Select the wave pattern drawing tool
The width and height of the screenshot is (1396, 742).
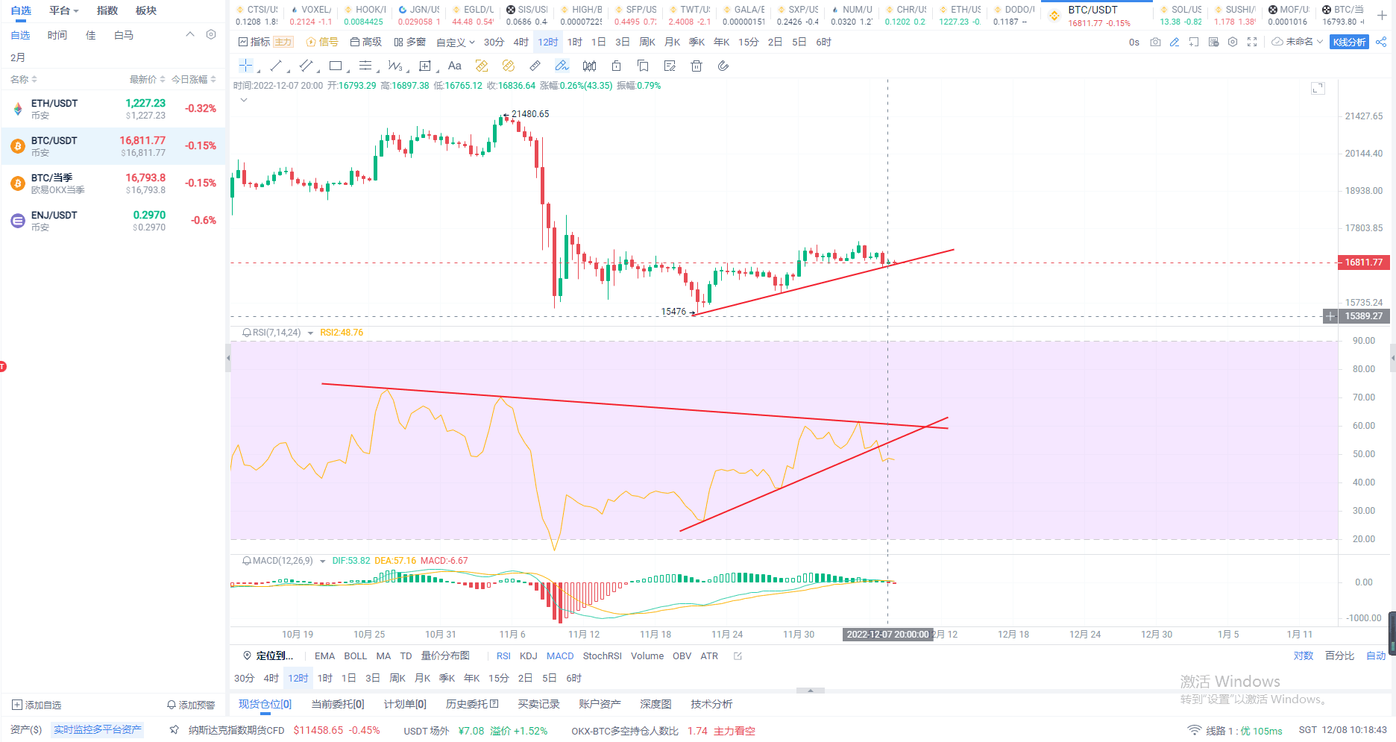[x=394, y=66]
